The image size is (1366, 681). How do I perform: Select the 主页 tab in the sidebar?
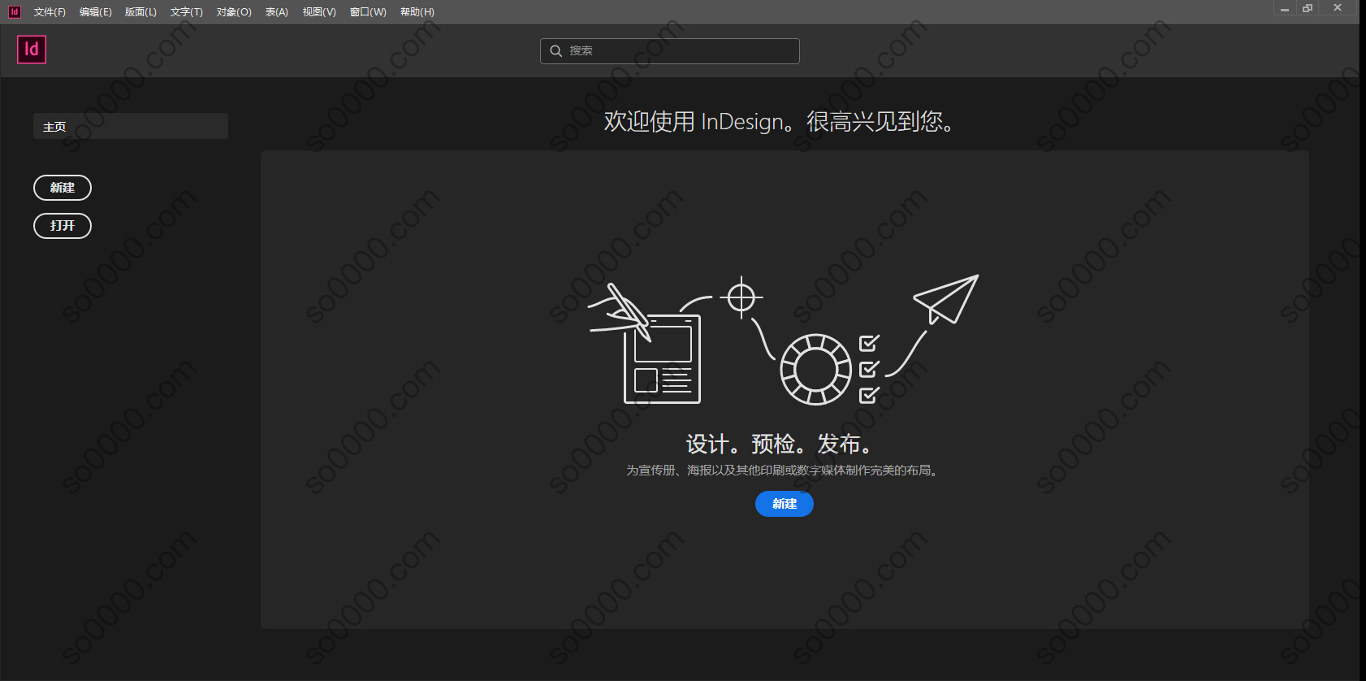click(131, 126)
